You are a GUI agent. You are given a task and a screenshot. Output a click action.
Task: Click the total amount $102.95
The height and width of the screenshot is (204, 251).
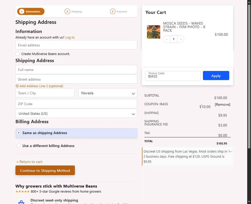(222, 143)
